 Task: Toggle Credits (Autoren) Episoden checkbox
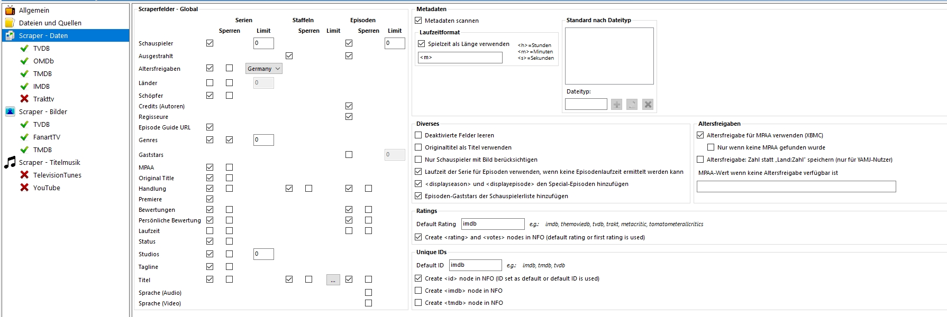349,106
